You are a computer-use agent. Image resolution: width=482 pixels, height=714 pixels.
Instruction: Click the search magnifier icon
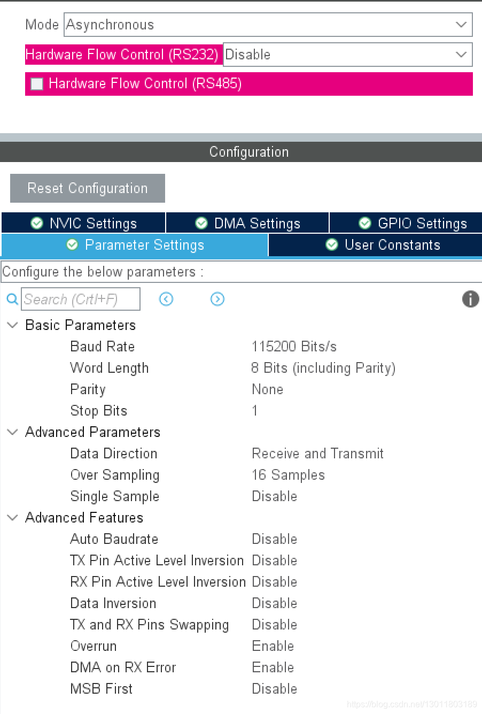12,299
